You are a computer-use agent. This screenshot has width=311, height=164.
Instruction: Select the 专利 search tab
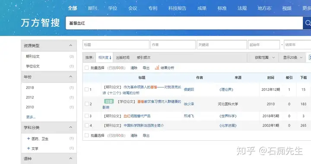[x=153, y=8]
